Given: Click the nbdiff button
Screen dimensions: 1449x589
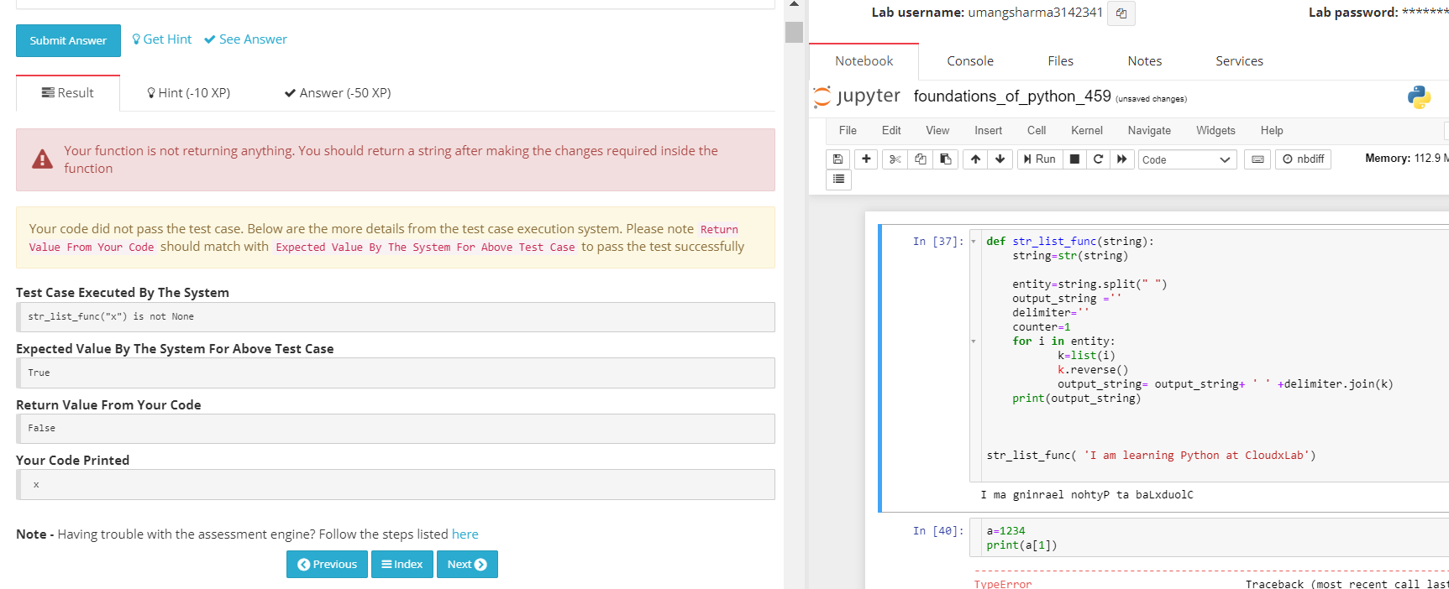Looking at the screenshot, I should click(x=1303, y=159).
